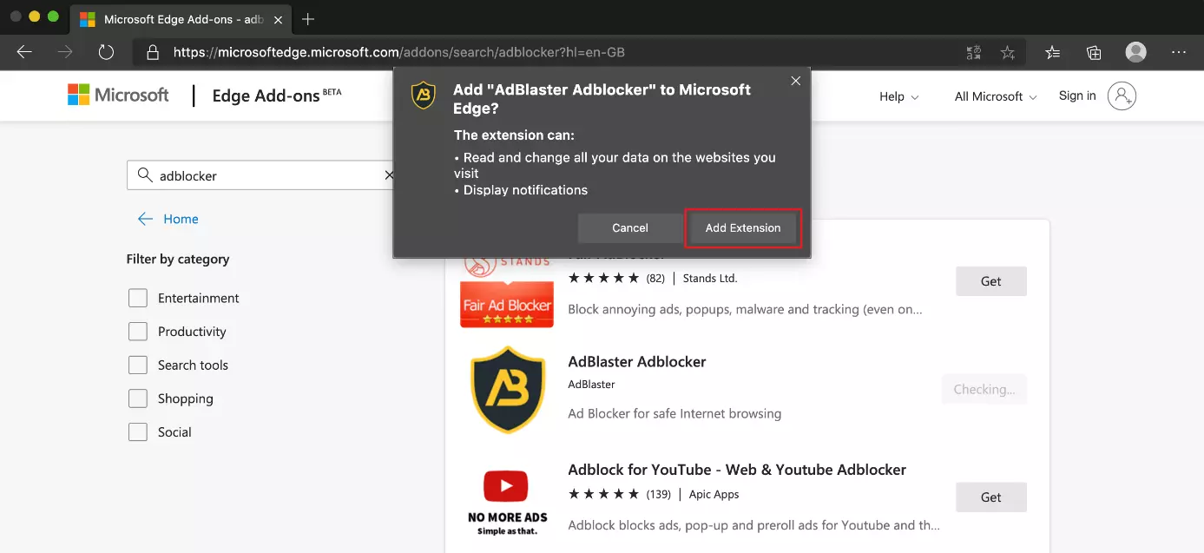Enable the Shopping filter checkbox

[138, 398]
